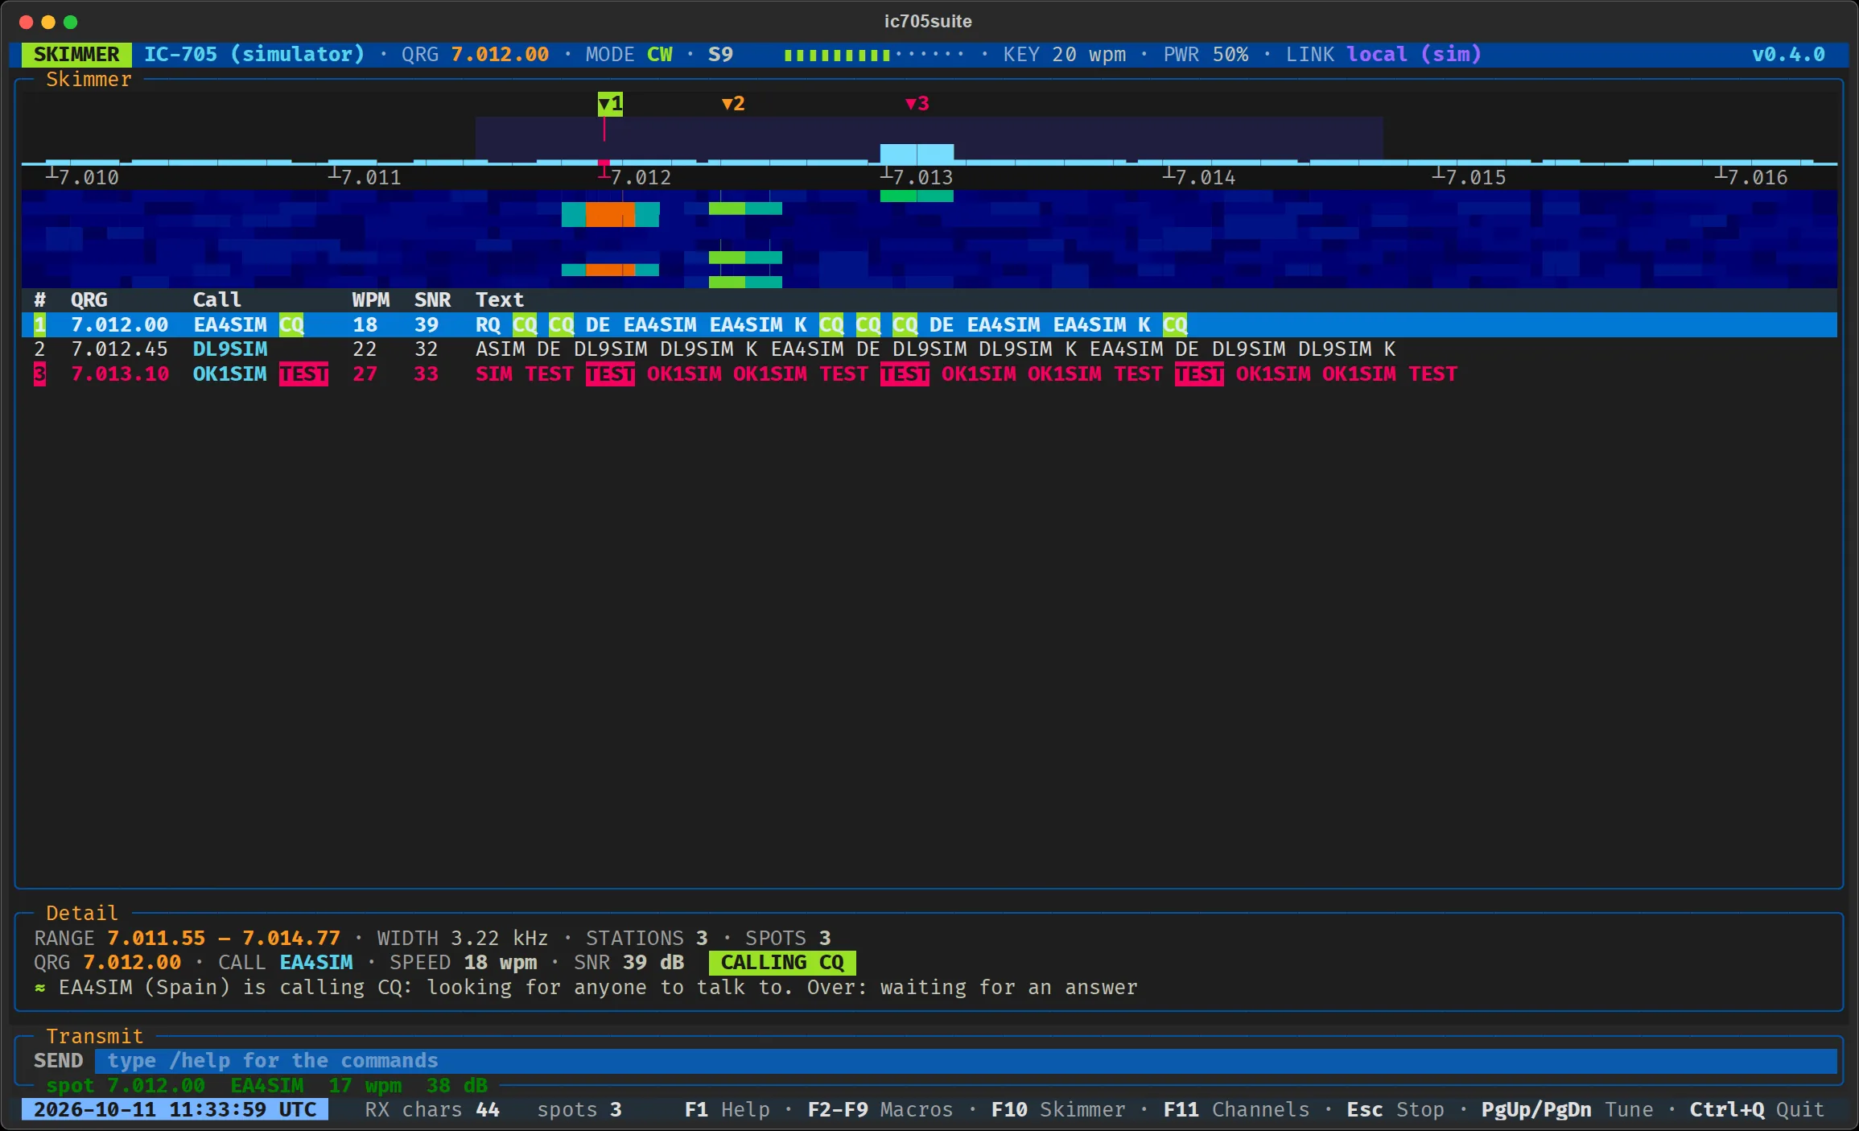This screenshot has width=1859, height=1131.
Task: Click the EA4SIM call in Detail panel
Action: [x=315, y=962]
